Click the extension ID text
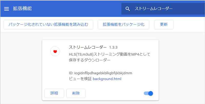The image size is (205, 104). coord(100,73)
